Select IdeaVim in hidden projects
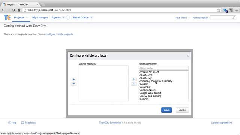This screenshot has width=240, height=135. click(144, 99)
